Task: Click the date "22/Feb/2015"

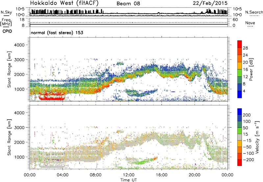Action: (x=210, y=3)
